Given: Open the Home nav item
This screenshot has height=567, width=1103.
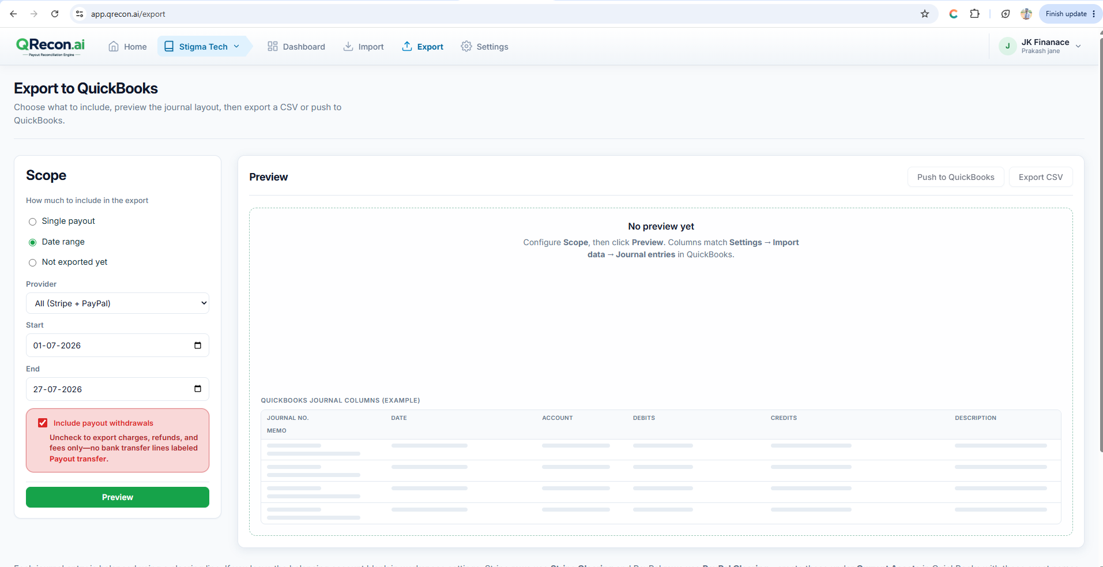Looking at the screenshot, I should (x=127, y=47).
